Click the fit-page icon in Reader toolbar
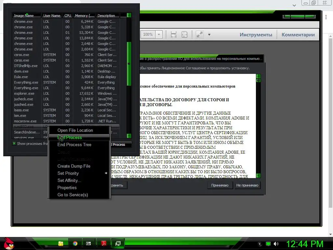The width and height of the screenshot is (333, 250). tap(185, 35)
